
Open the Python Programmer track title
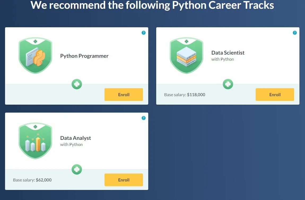pyautogui.click(x=84, y=56)
